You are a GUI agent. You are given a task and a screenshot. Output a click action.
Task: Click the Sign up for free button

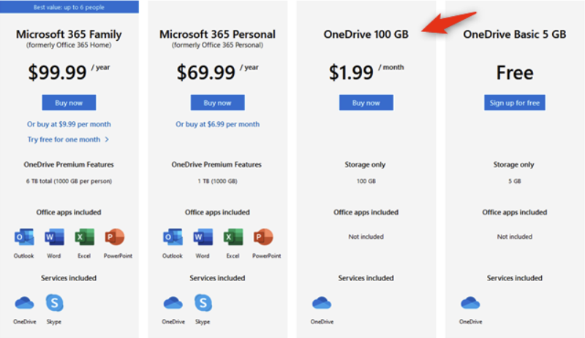click(515, 102)
